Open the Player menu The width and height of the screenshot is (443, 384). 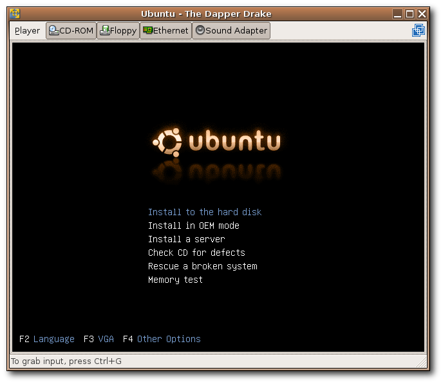point(27,30)
